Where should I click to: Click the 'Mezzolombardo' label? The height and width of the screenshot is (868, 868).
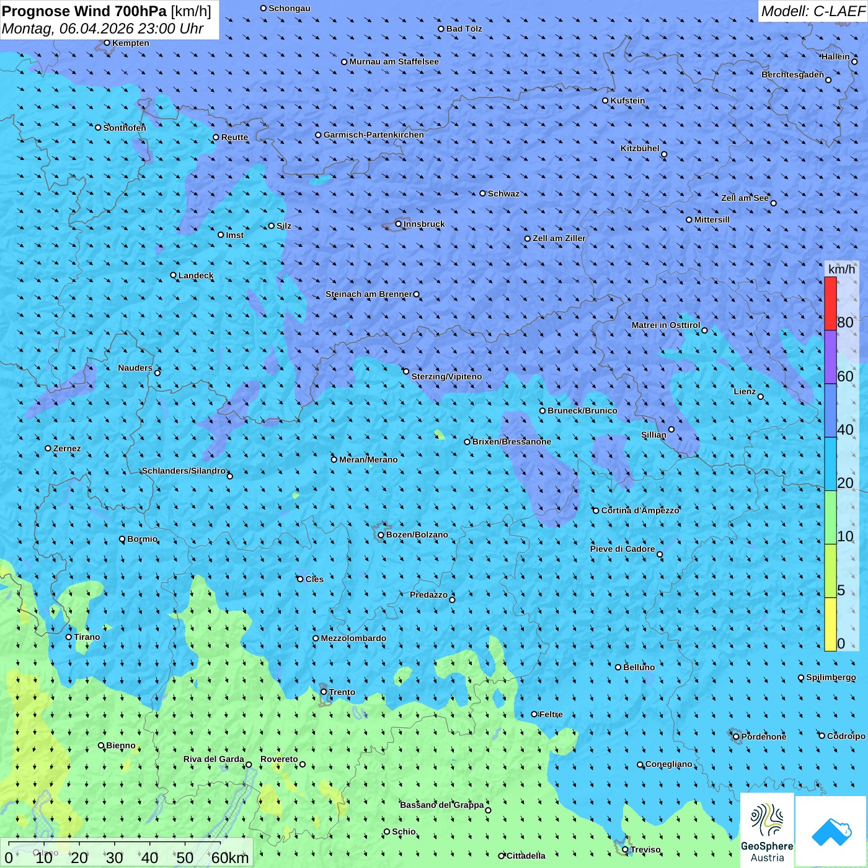(x=354, y=638)
